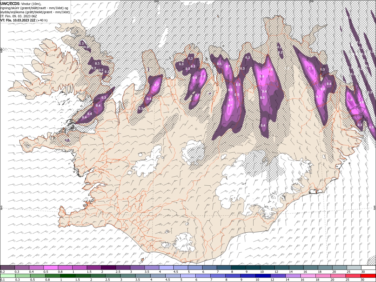
Task: Click the 1.0 snowfall value on the map
Action: 203,76
